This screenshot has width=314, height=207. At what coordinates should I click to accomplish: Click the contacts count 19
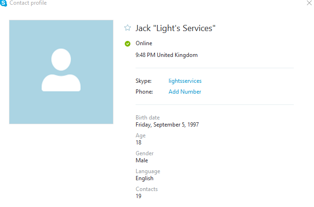pos(138,196)
